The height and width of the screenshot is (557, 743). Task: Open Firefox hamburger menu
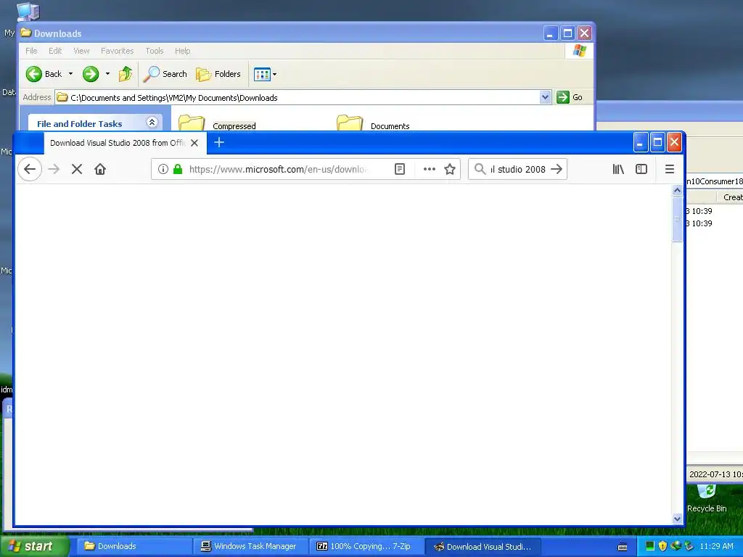pos(670,169)
